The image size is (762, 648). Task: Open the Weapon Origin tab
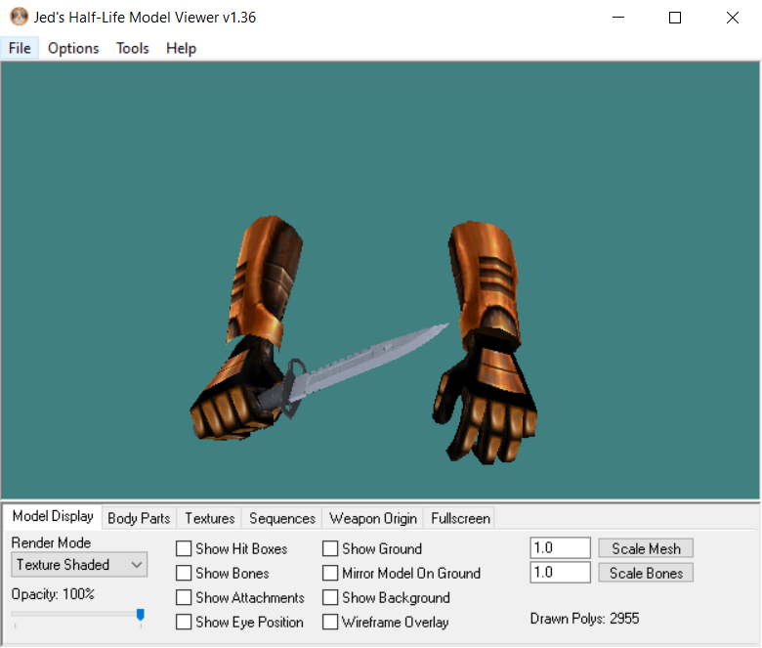click(373, 518)
